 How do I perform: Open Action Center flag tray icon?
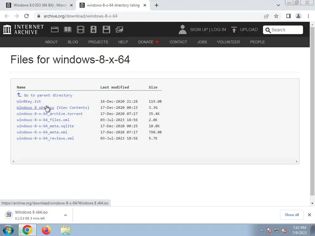click(x=269, y=230)
